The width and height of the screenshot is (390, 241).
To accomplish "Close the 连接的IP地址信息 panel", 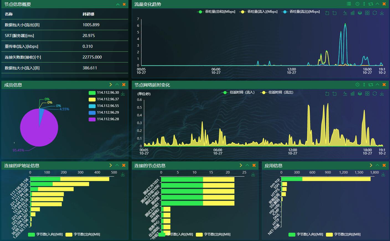I will tap(124, 165).
